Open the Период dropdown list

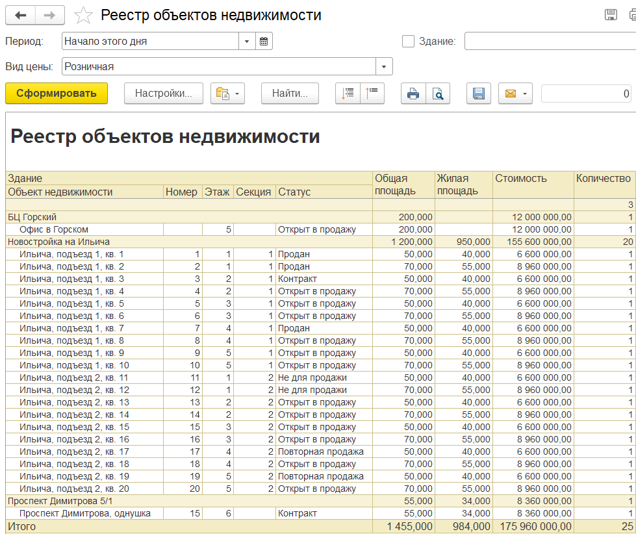(247, 42)
